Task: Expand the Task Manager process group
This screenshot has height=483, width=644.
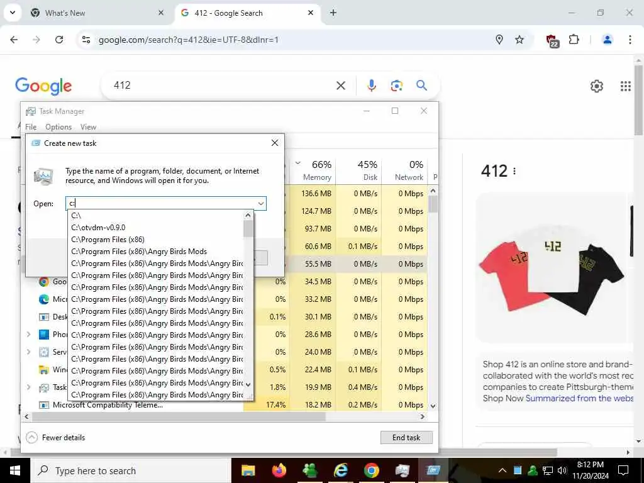Action: (29, 387)
